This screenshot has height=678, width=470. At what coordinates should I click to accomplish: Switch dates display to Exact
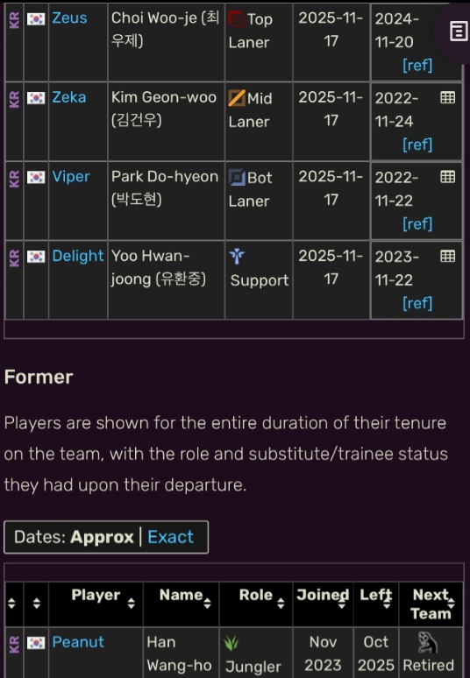(x=170, y=537)
